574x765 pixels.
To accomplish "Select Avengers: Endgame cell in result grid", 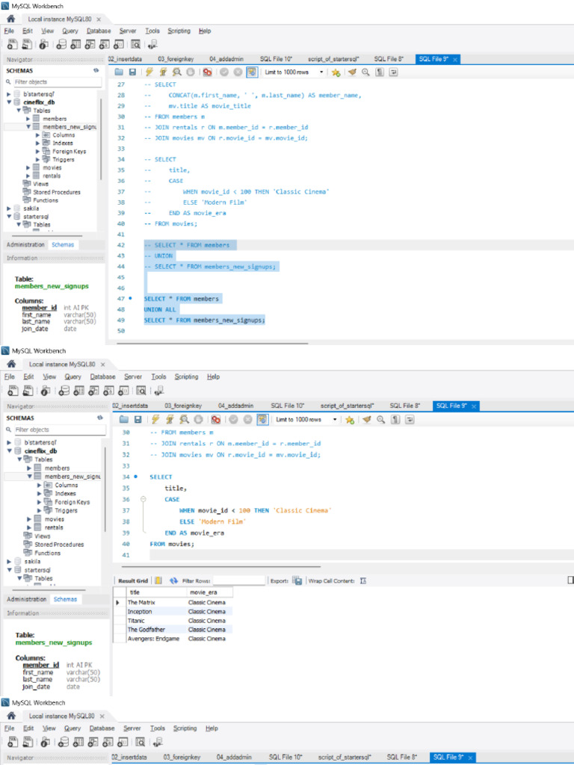I will point(155,639).
